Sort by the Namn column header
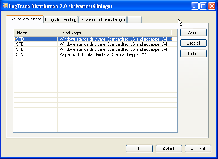The image size is (218, 159). click(36, 33)
